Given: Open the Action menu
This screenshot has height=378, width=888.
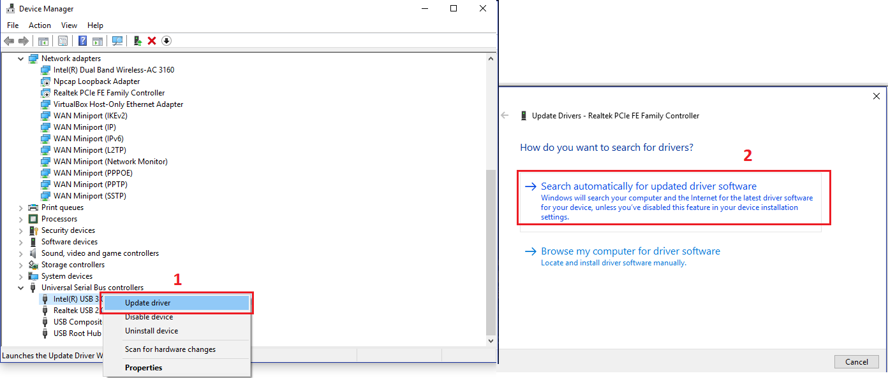Looking at the screenshot, I should tap(40, 25).
